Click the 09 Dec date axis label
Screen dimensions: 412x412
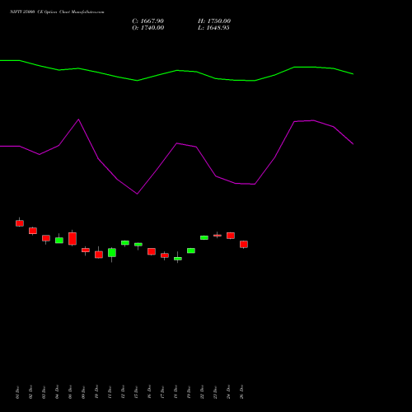click(83, 392)
